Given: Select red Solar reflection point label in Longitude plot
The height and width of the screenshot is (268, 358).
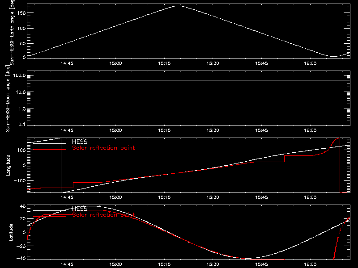Looking at the screenshot, I should 103,148.
